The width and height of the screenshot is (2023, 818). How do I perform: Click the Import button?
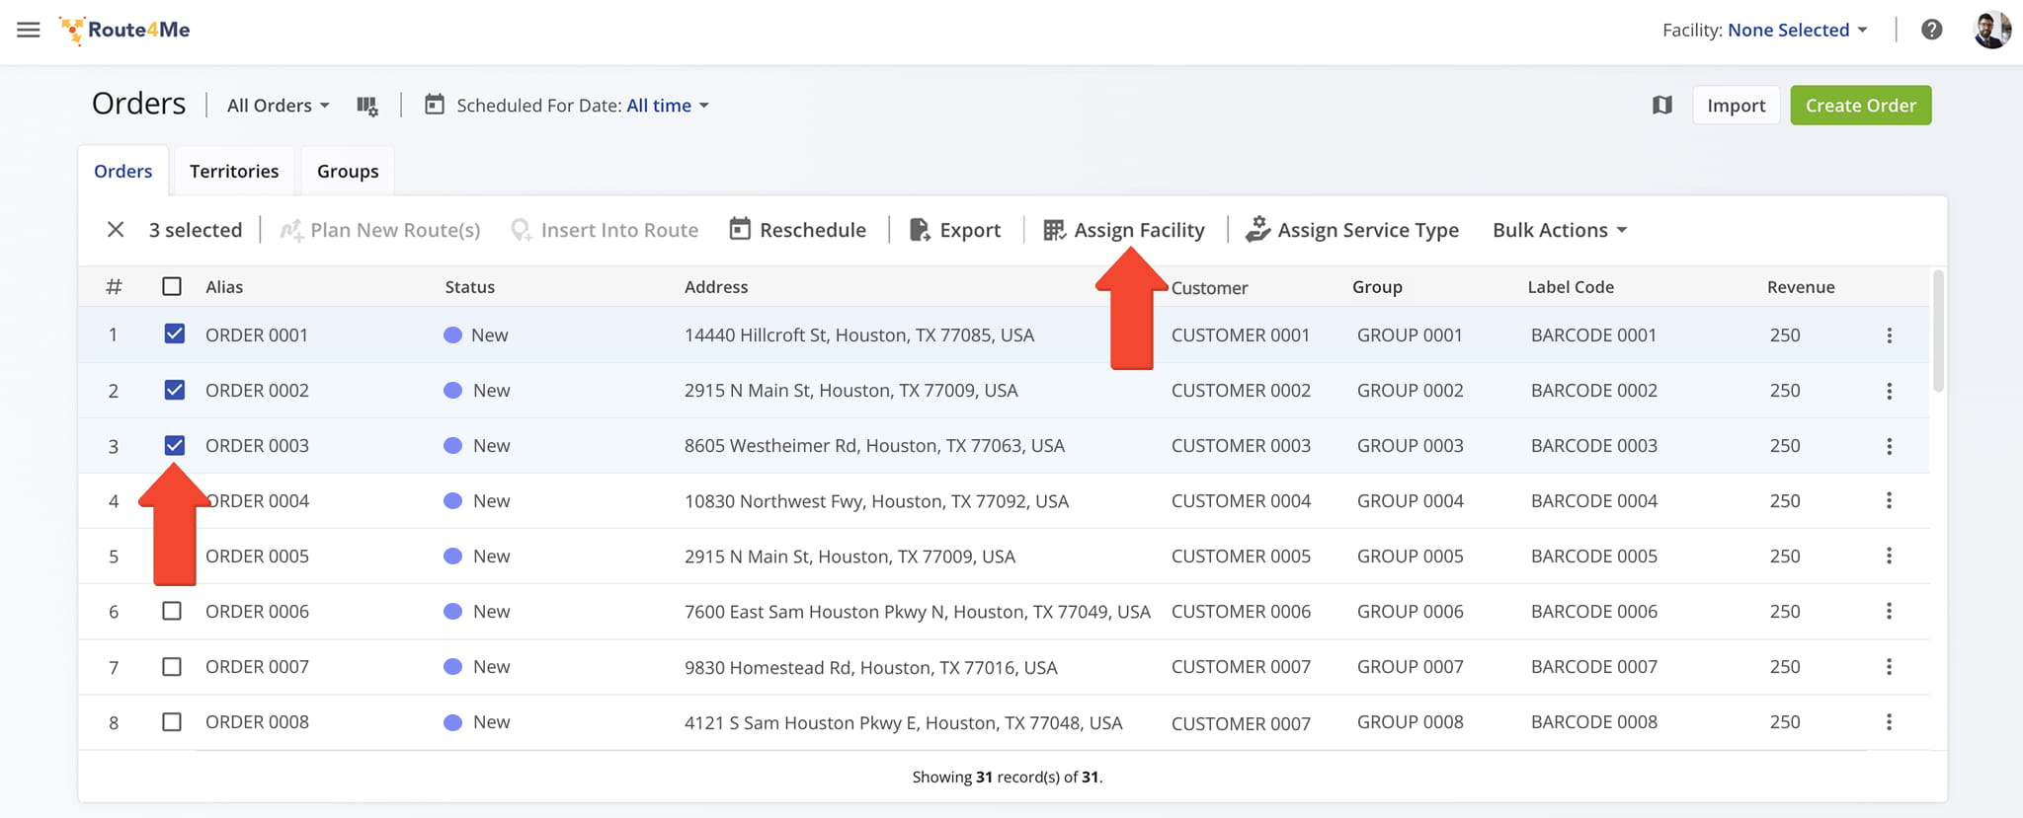(1736, 106)
